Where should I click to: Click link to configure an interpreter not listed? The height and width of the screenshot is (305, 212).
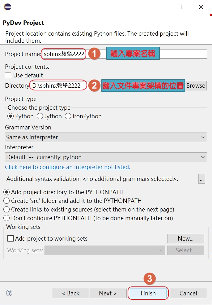tap(68, 167)
